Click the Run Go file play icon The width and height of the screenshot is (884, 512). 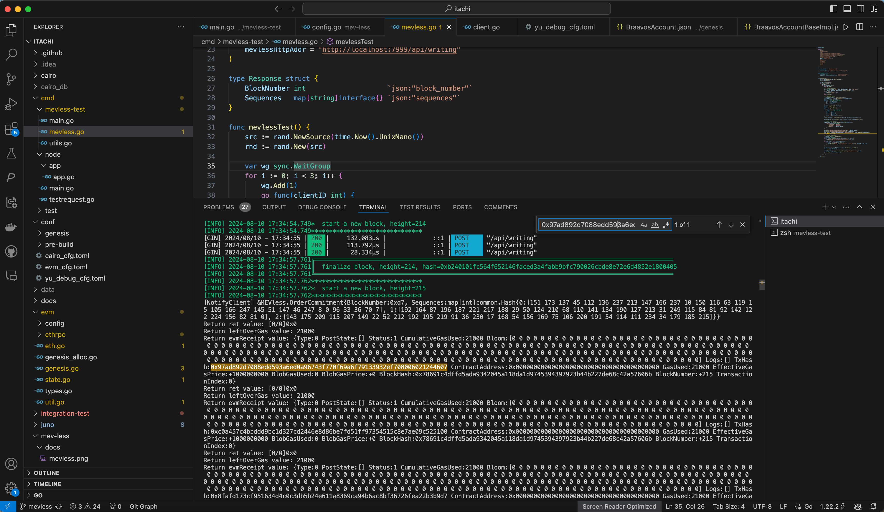(846, 27)
